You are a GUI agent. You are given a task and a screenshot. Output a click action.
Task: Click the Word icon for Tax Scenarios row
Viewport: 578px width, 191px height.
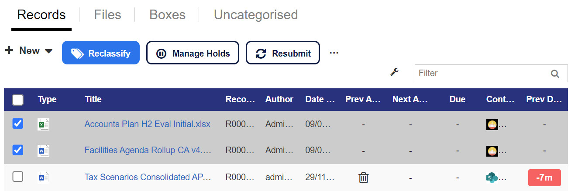coord(43,178)
